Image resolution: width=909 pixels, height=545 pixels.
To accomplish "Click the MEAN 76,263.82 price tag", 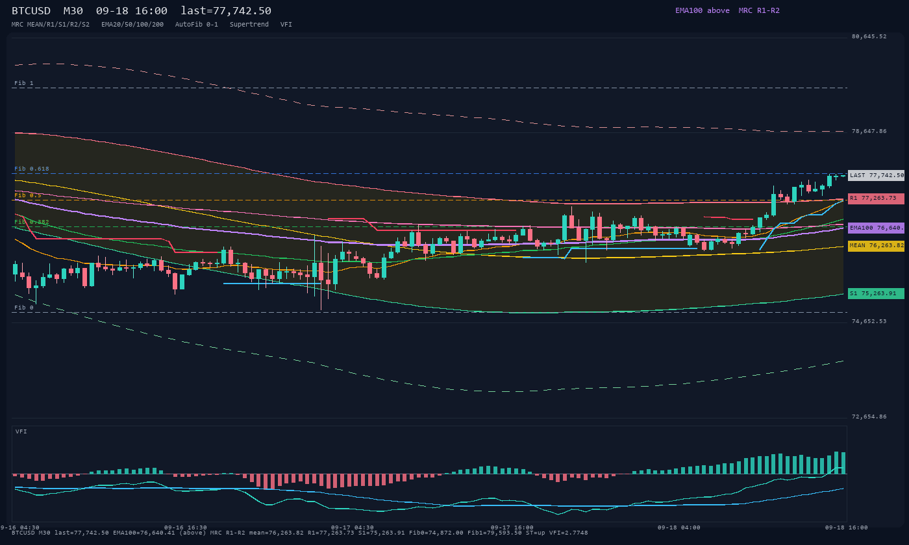I will coord(876,246).
